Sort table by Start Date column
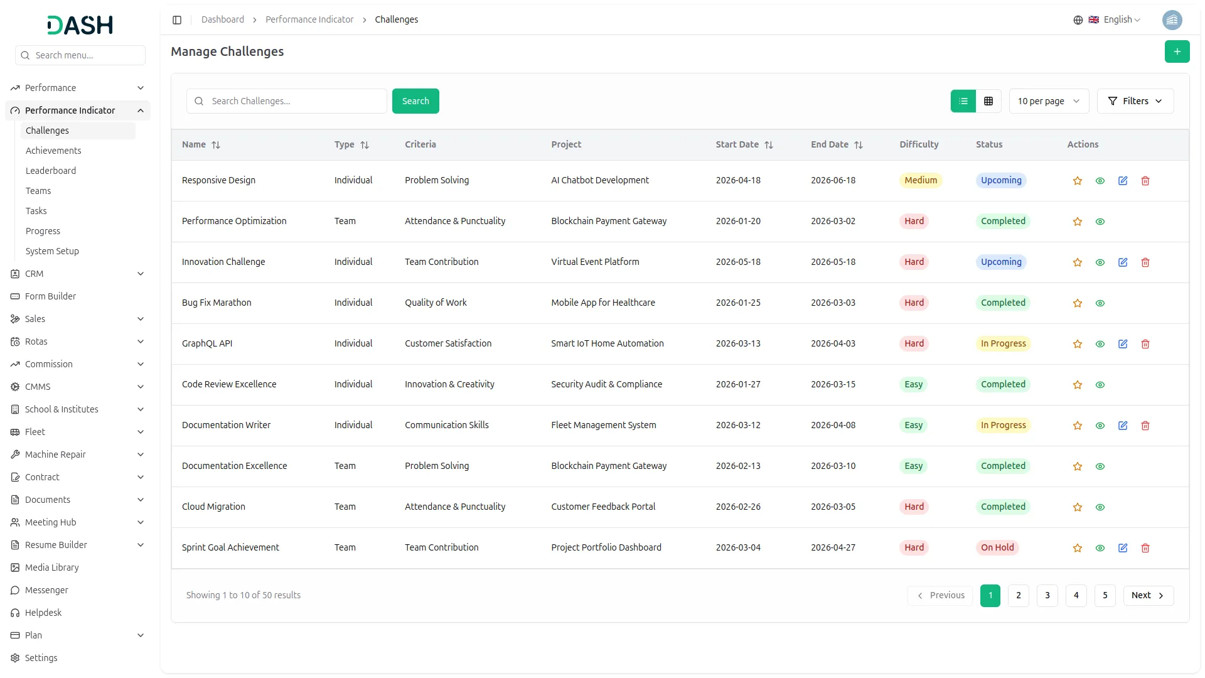 click(x=744, y=145)
